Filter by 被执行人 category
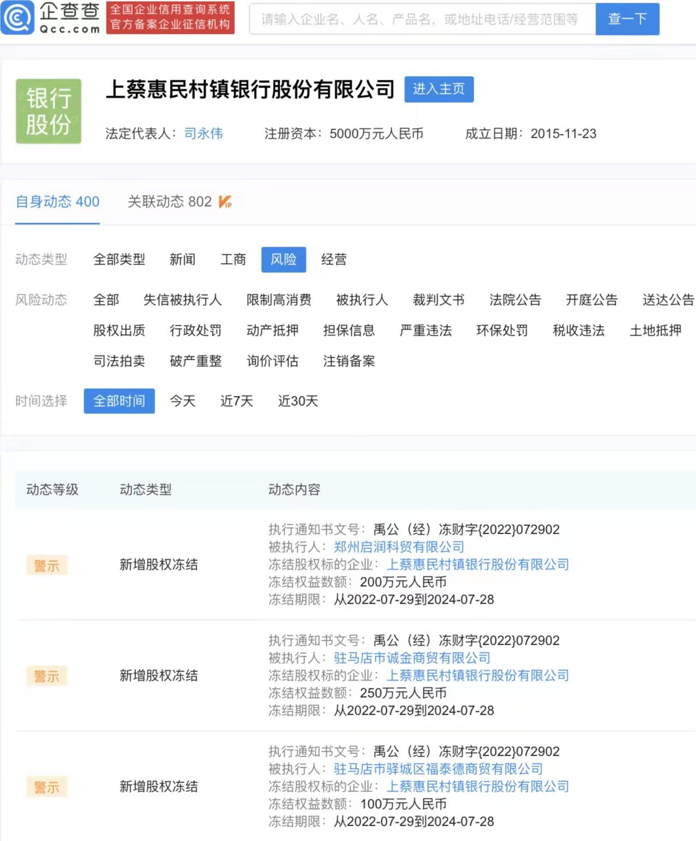This screenshot has height=841, width=696. (362, 300)
